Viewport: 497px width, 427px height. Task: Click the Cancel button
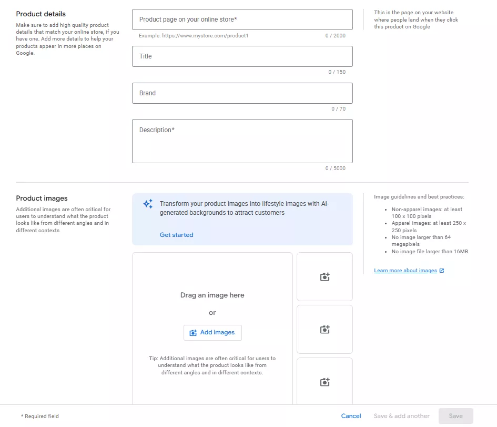pos(351,416)
